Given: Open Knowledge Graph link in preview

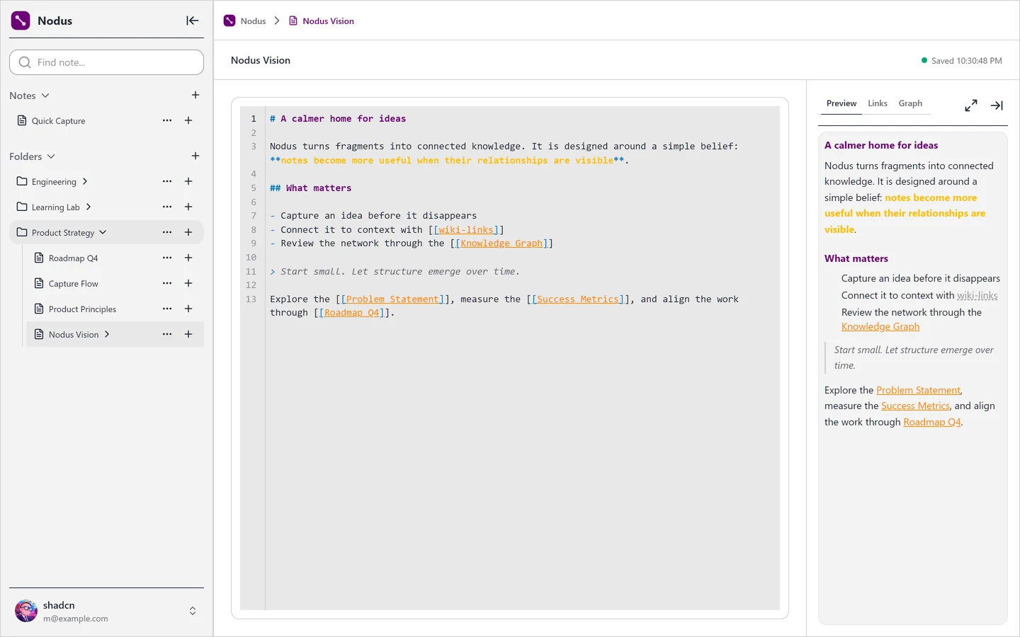Looking at the screenshot, I should coord(880,326).
